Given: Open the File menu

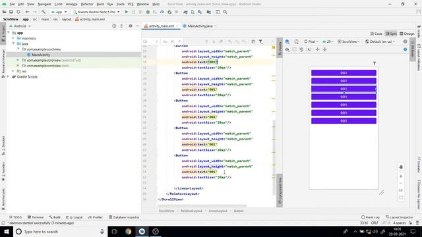Looking at the screenshot, I should 12,4.
